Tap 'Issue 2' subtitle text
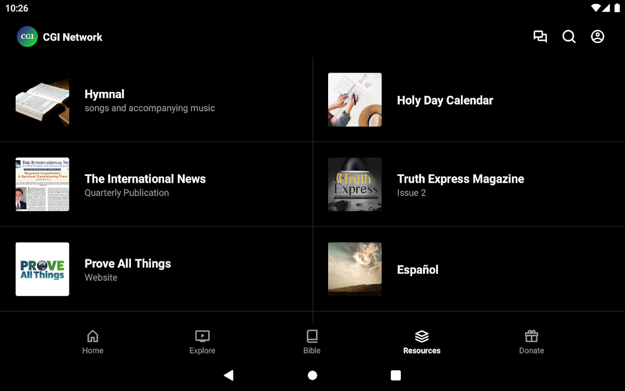This screenshot has width=625, height=391. [412, 193]
